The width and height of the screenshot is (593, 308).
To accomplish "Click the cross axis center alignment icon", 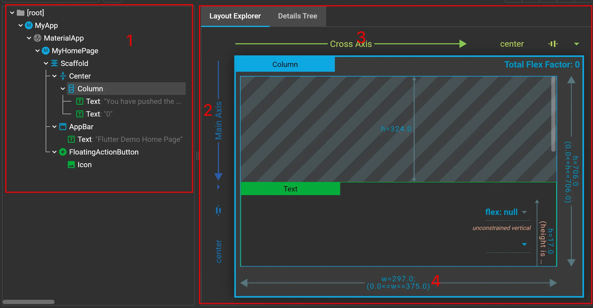I will (x=553, y=44).
